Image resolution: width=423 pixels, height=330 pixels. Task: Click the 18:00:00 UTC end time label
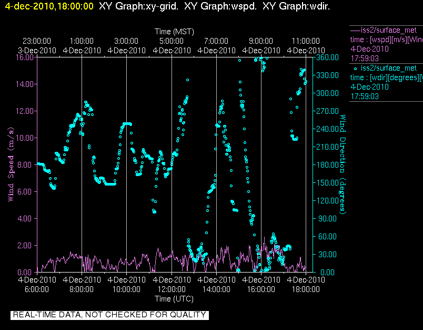coord(306,289)
